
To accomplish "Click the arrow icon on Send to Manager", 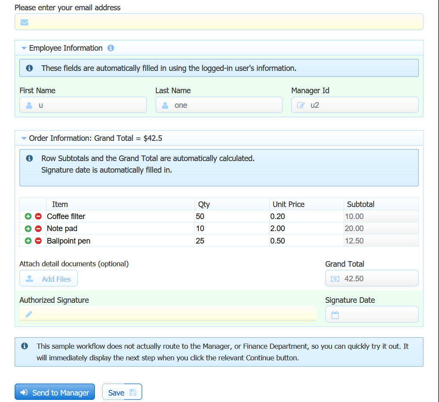I will tap(24, 393).
